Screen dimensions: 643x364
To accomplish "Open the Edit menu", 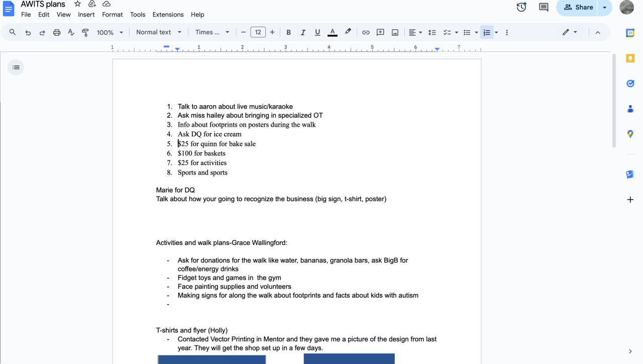I will pyautogui.click(x=44, y=15).
